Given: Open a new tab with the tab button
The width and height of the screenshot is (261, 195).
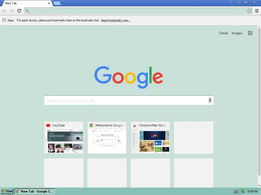Looking at the screenshot, I should click(x=57, y=3).
